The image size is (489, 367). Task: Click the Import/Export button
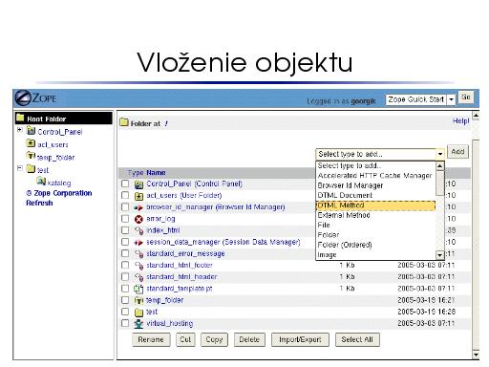(x=300, y=340)
